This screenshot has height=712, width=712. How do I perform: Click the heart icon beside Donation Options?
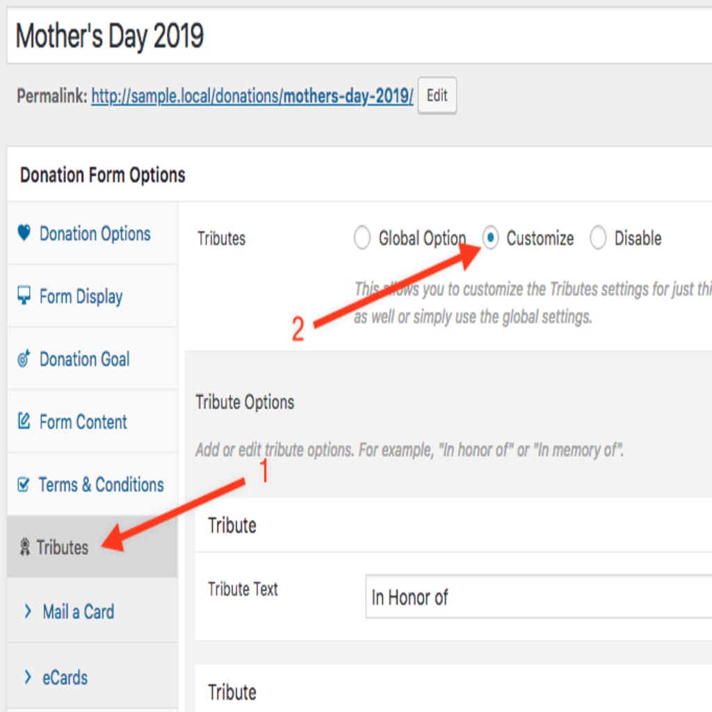coord(24,233)
